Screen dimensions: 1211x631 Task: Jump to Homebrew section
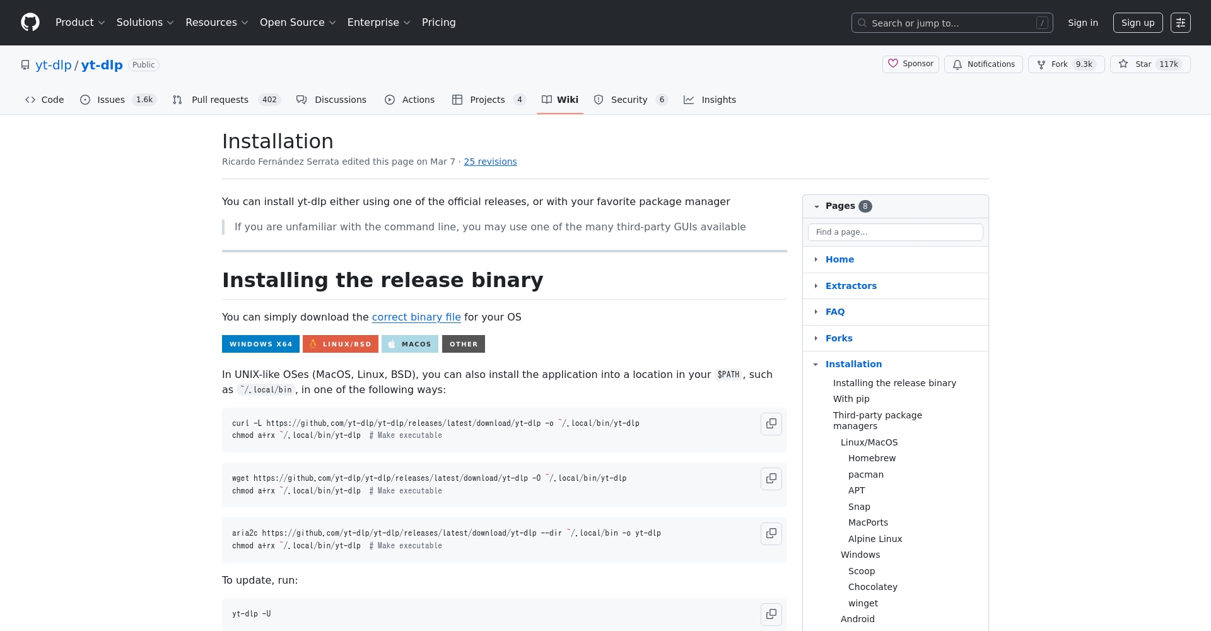(872, 458)
